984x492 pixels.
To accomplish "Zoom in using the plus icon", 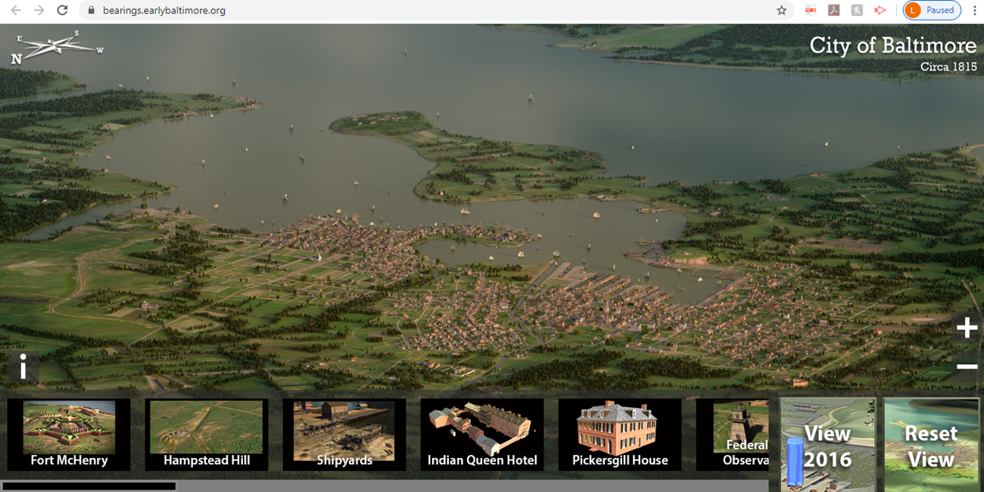I will pos(967,327).
